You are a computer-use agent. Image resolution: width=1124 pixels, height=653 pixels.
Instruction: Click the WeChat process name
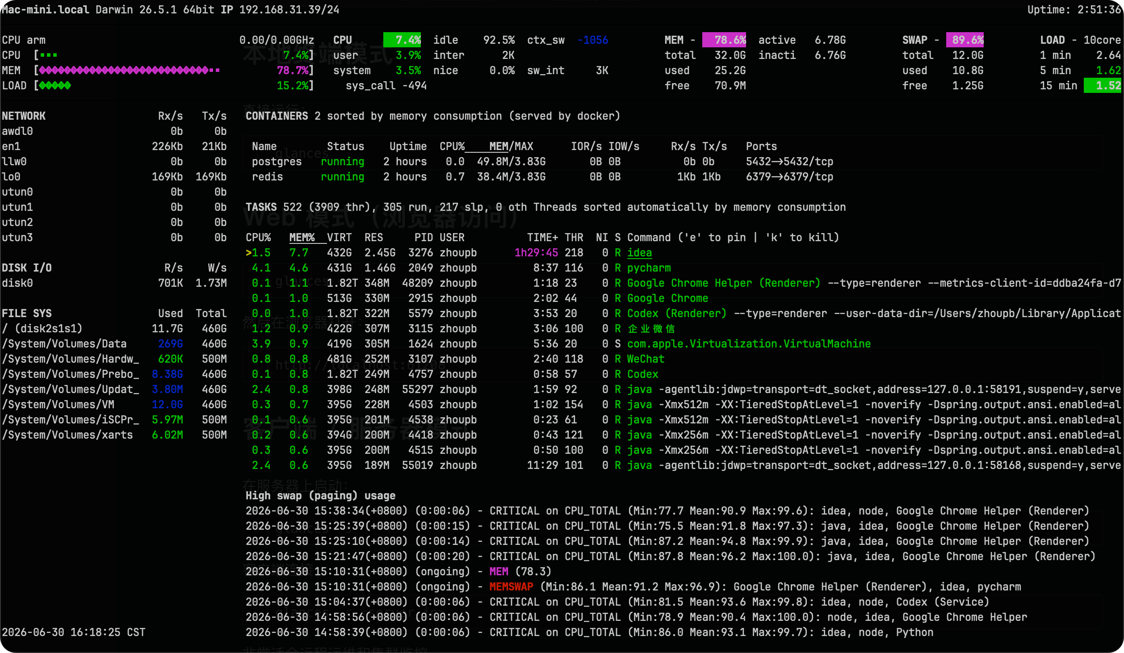[646, 359]
